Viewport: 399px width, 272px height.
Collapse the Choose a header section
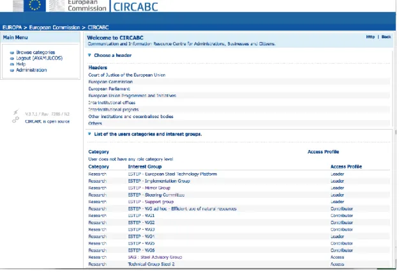[89, 55]
